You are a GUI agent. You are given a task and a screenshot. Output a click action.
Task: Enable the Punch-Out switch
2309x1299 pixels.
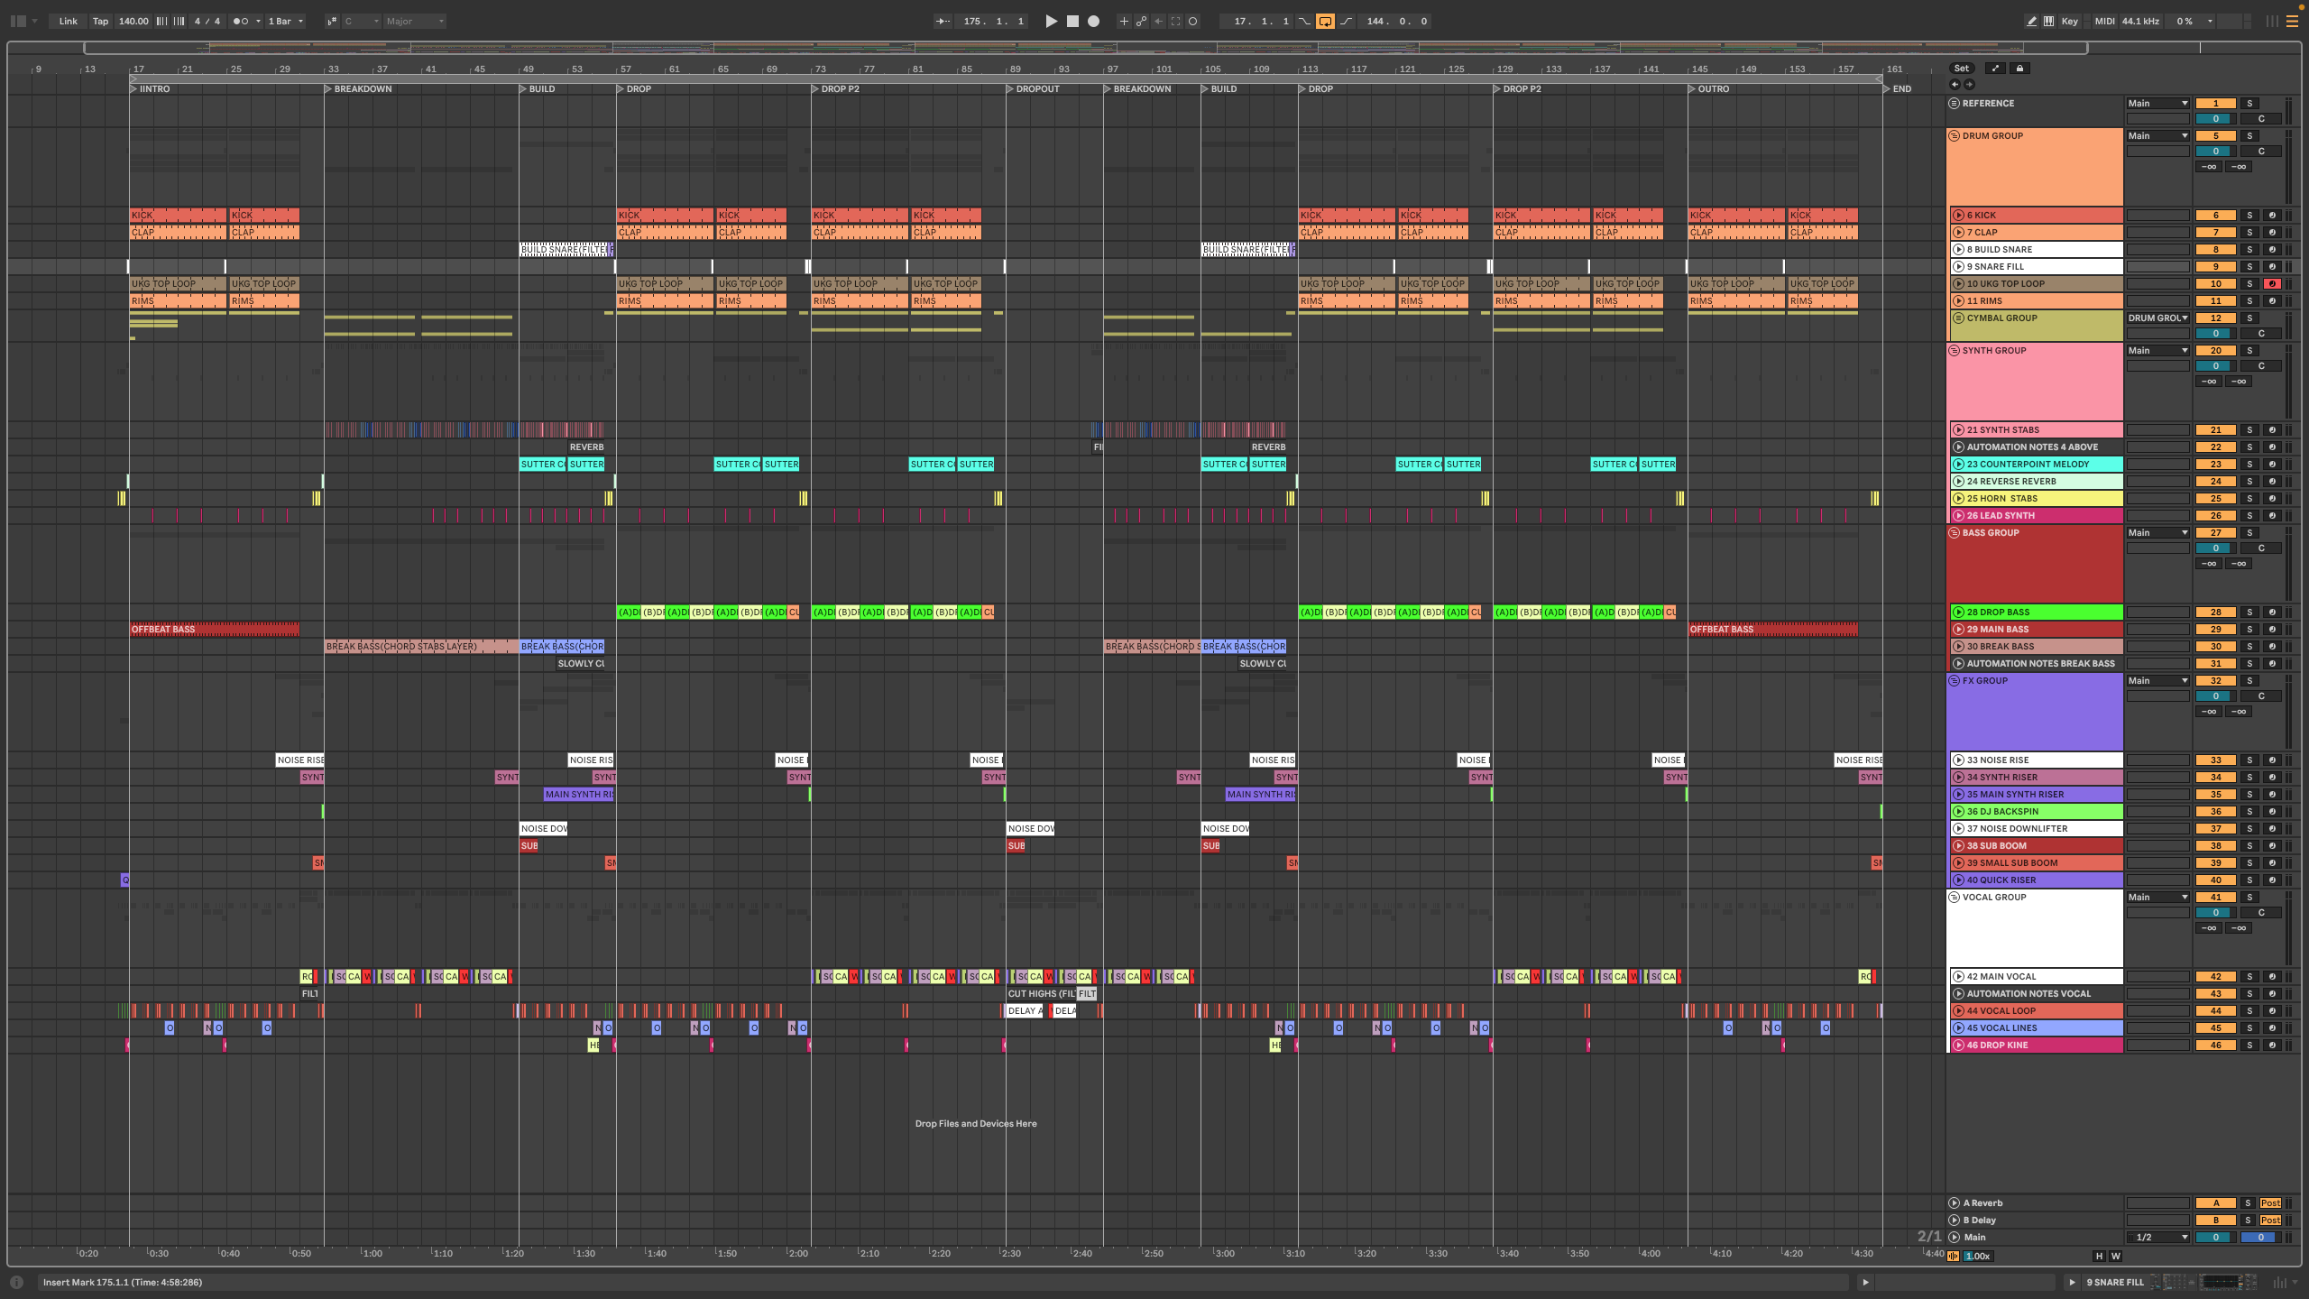[x=1346, y=21]
